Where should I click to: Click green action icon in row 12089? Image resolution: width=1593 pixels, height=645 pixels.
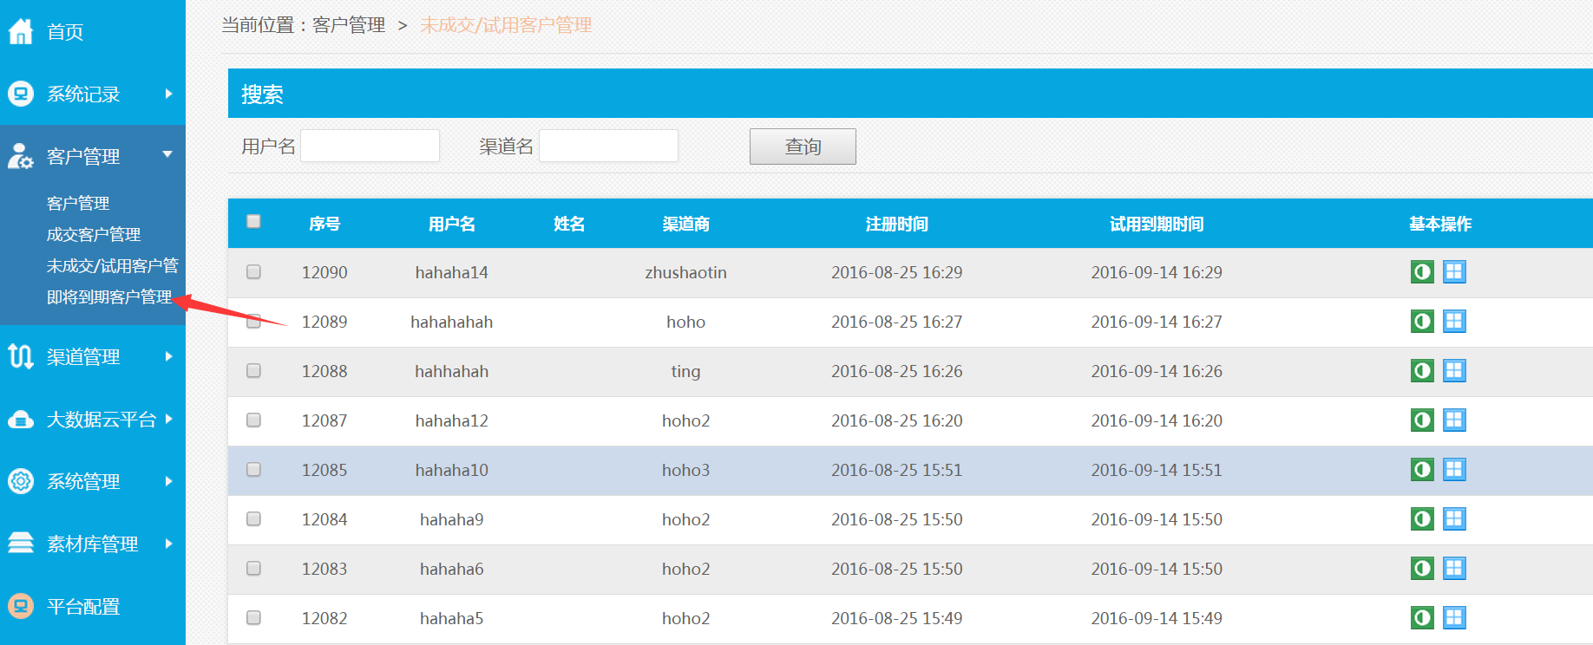(1422, 322)
